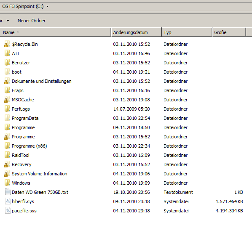Click the Systemdatei type of pagefile.sys
Image resolution: width=252 pixels, height=225 pixels.
(x=176, y=211)
